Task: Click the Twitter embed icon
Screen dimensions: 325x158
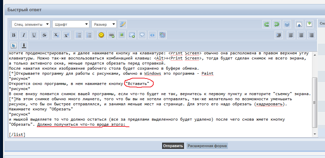Action: pyautogui.click(x=14, y=46)
